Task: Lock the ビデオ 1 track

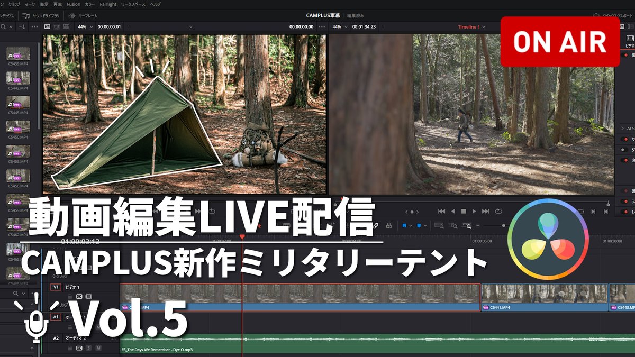Action: point(70,297)
